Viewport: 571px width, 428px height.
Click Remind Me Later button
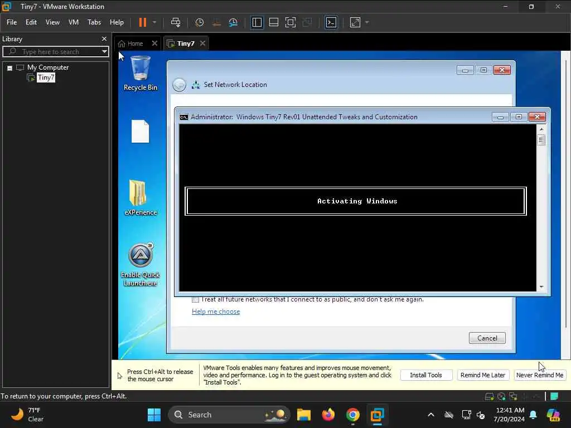click(482, 375)
